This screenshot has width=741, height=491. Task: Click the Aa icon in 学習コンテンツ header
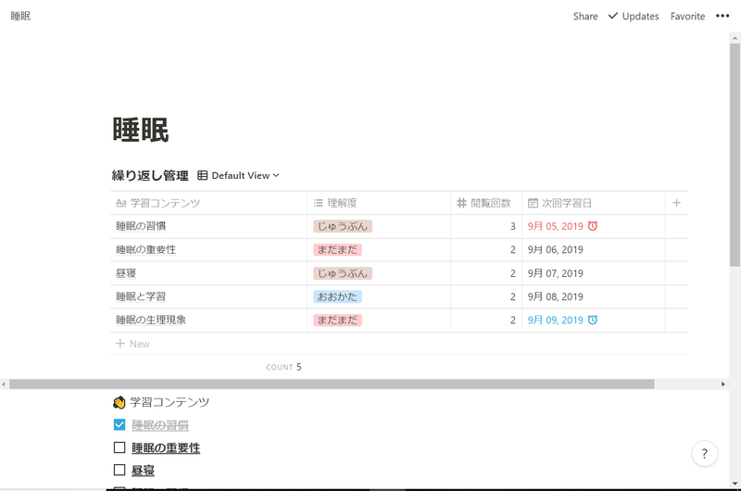point(121,203)
